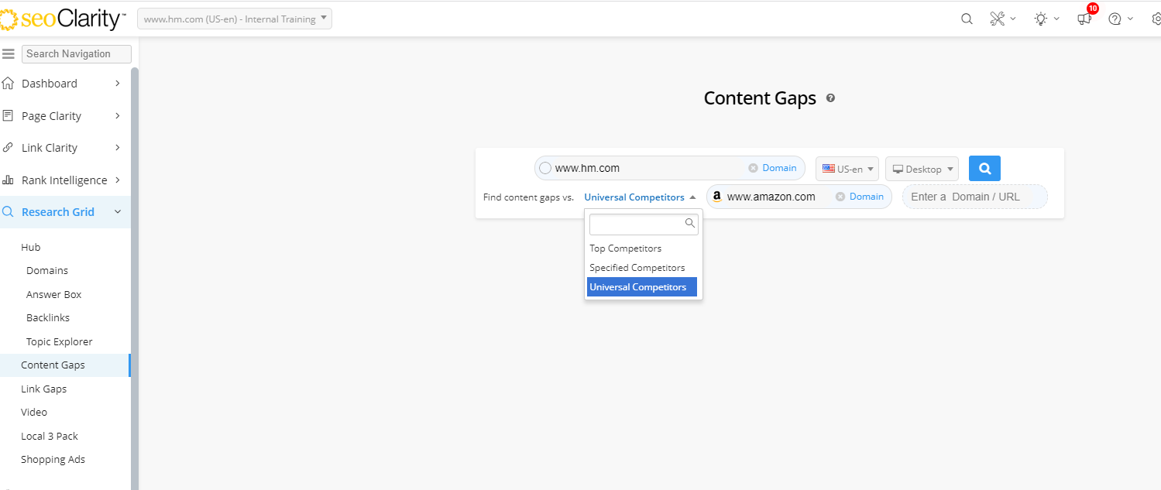Open the top bar search icon
This screenshot has height=490, width=1161.
[x=967, y=19]
